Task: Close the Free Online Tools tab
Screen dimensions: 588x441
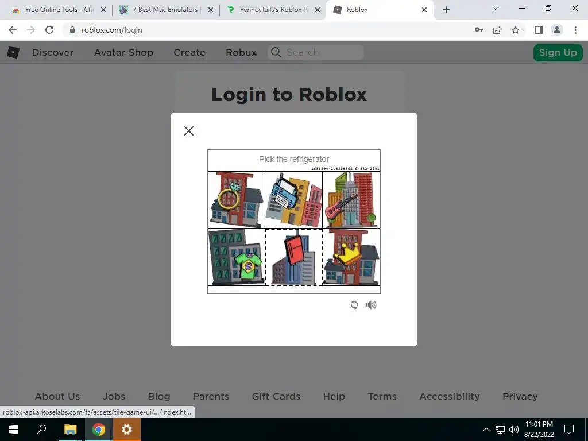Action: click(103, 10)
